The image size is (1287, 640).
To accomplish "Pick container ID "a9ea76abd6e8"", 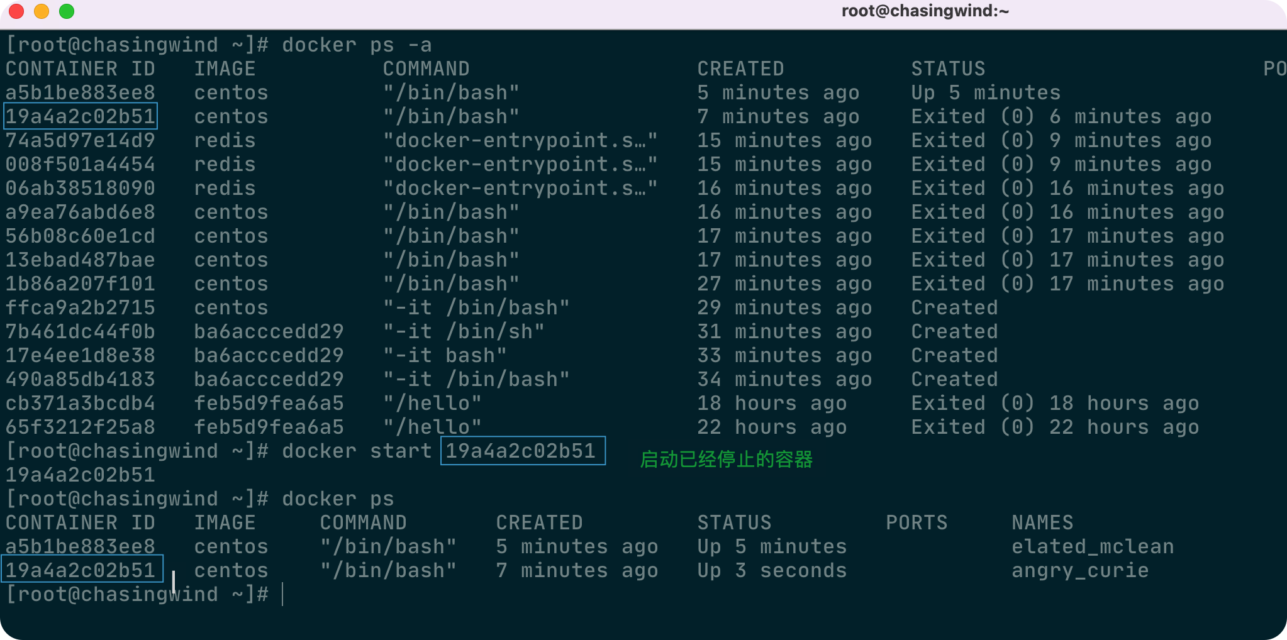I will (x=81, y=212).
